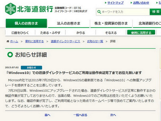
Task: Go to 道銀ダイレクトサービス breadcrumb link
Action: (65, 41)
